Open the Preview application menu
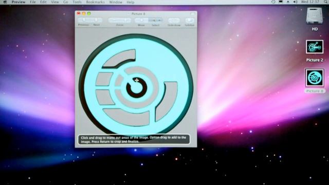 pos(19,2)
